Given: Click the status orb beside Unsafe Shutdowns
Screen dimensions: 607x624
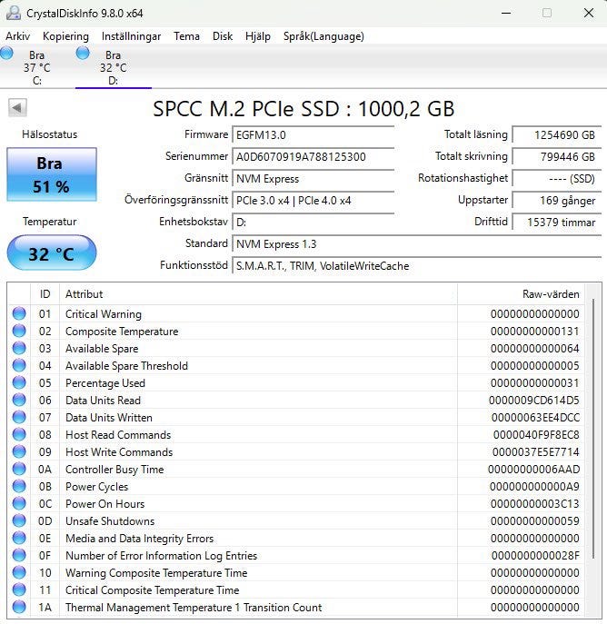Looking at the screenshot, I should tap(19, 521).
